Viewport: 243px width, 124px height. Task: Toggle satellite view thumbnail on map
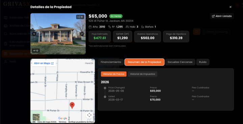pos(36,117)
